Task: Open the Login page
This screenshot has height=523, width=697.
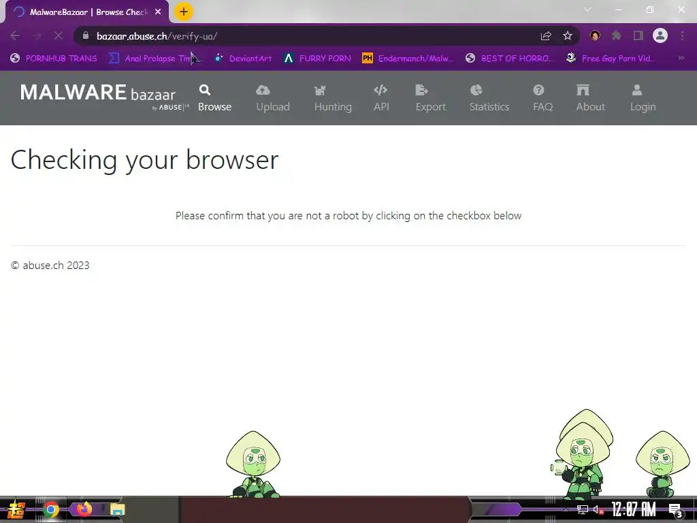Action: (643, 98)
